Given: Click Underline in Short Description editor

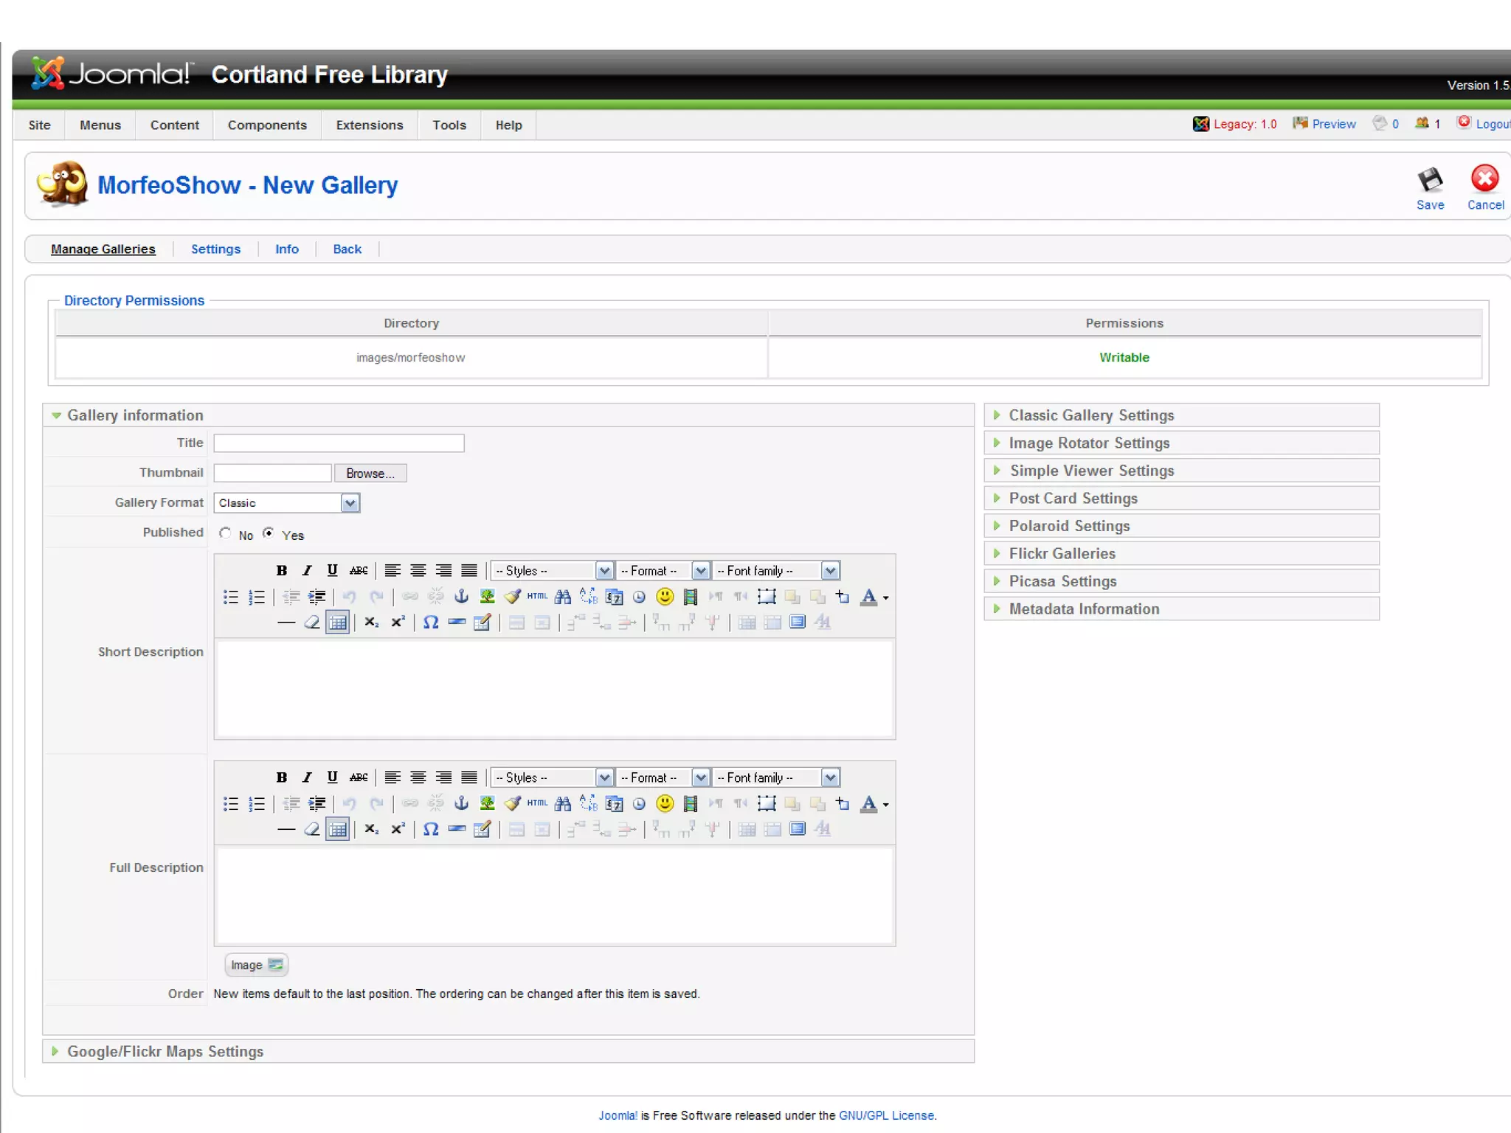Looking at the screenshot, I should click(x=332, y=570).
